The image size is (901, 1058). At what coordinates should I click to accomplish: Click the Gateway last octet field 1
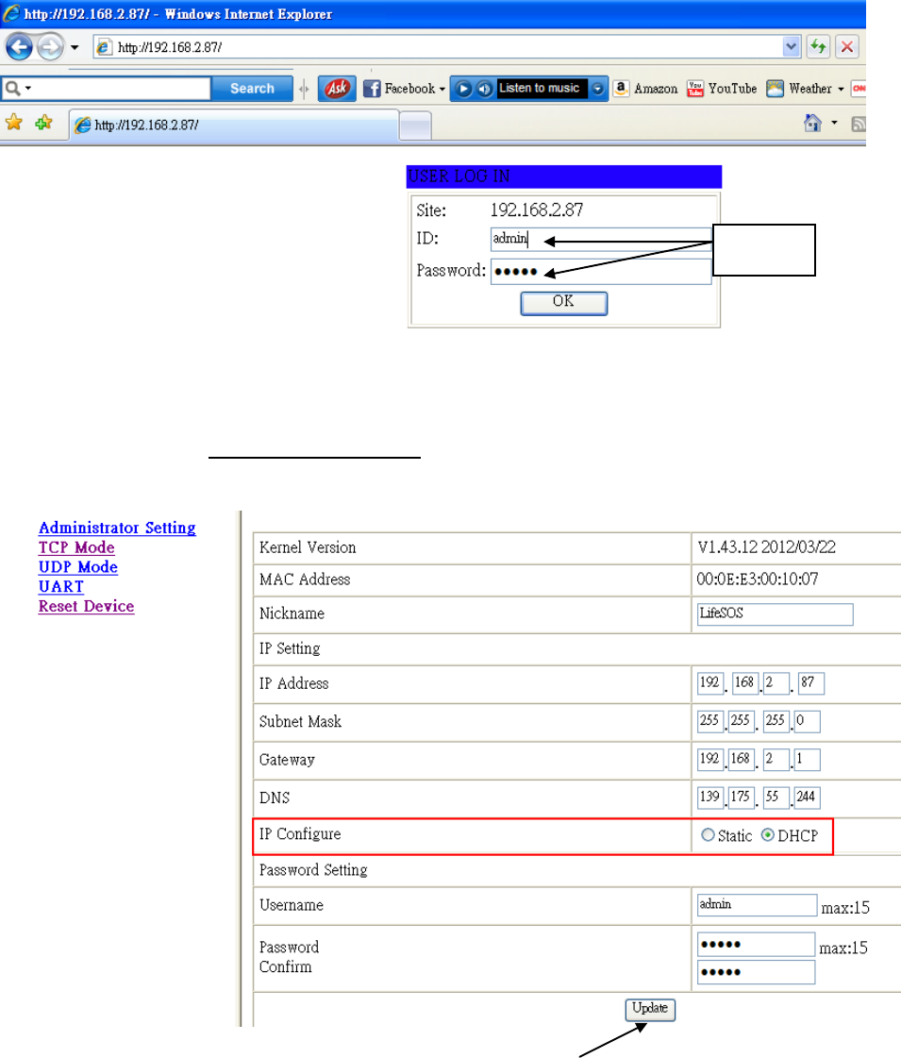click(x=807, y=759)
